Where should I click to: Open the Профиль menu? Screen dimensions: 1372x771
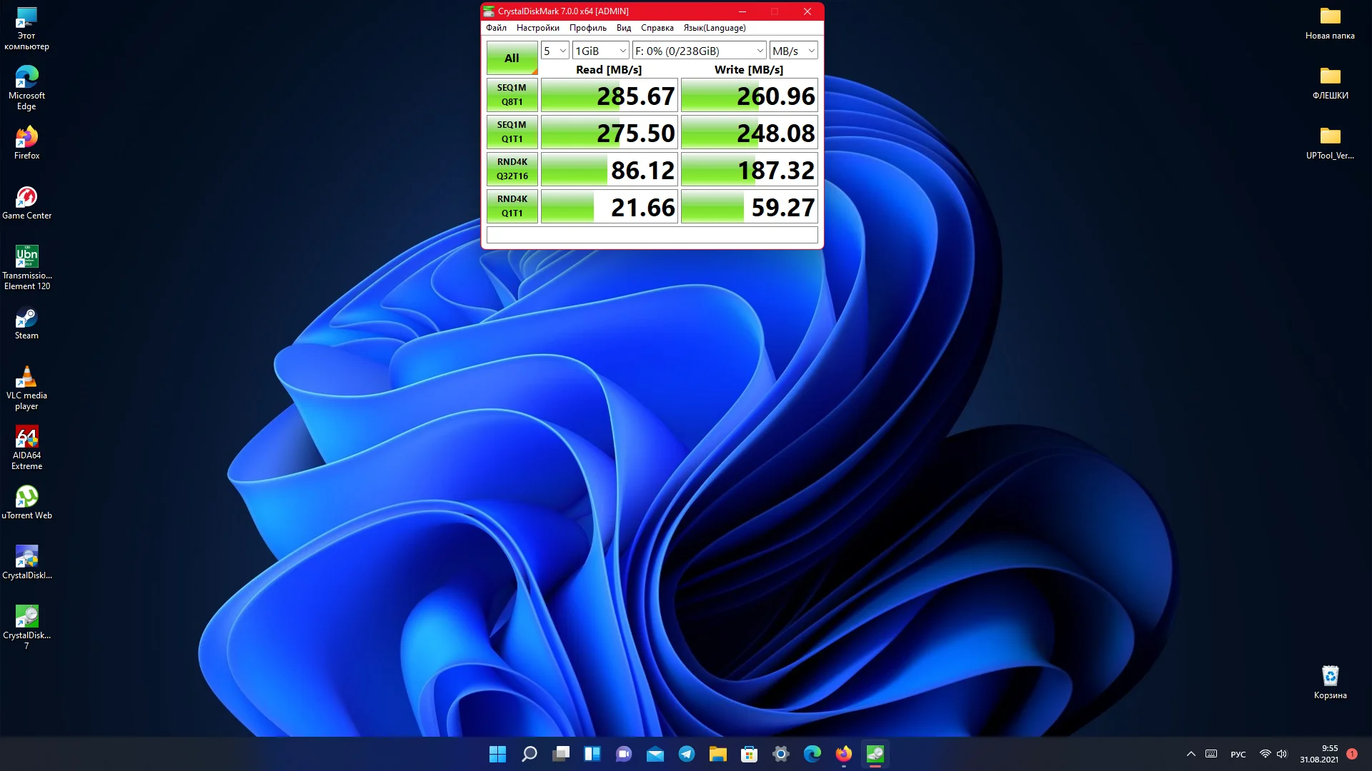pyautogui.click(x=587, y=28)
